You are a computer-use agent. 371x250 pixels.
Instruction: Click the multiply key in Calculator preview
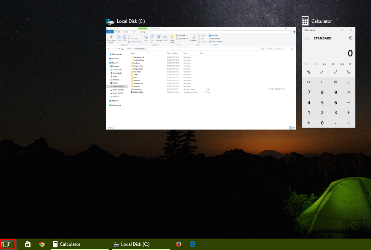point(349,92)
